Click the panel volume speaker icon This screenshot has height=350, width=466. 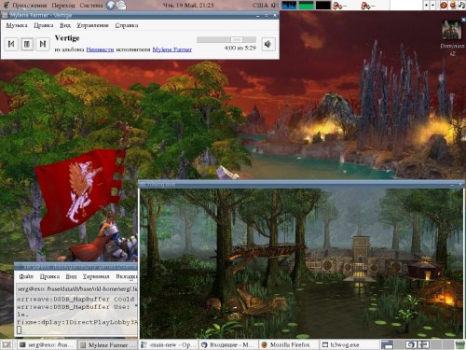[x=274, y=5]
